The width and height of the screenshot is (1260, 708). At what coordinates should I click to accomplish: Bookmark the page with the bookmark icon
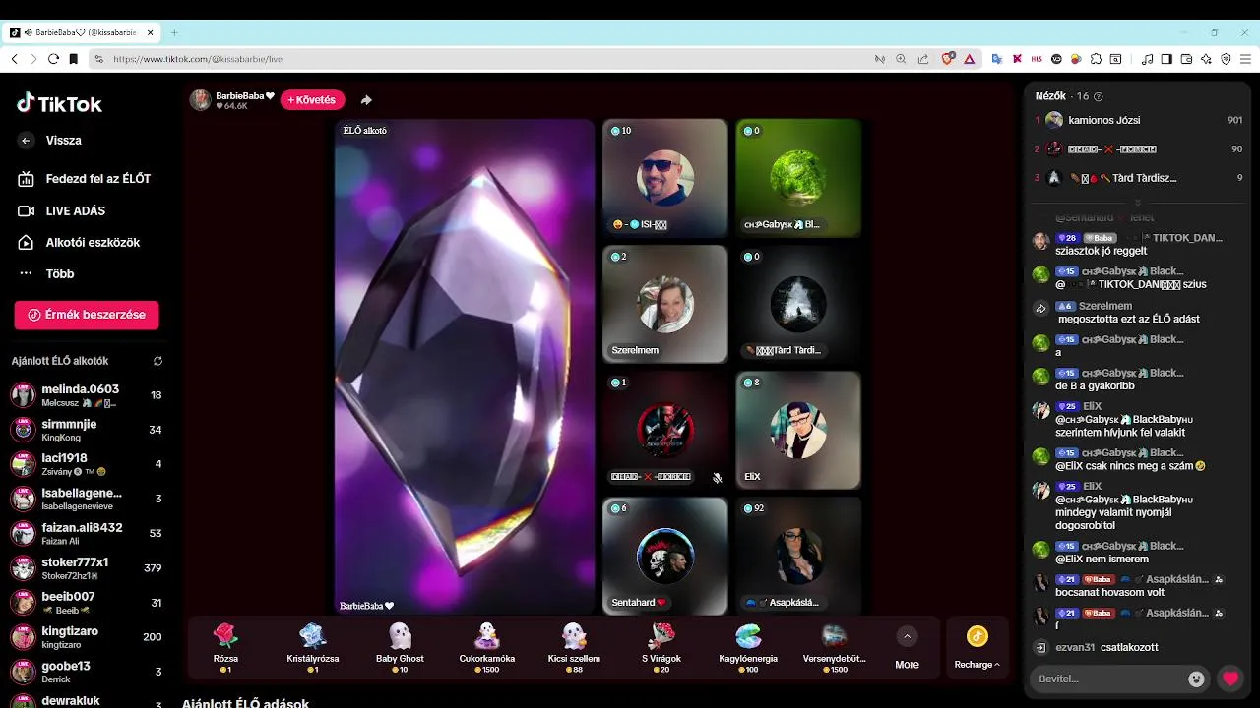[73, 59]
